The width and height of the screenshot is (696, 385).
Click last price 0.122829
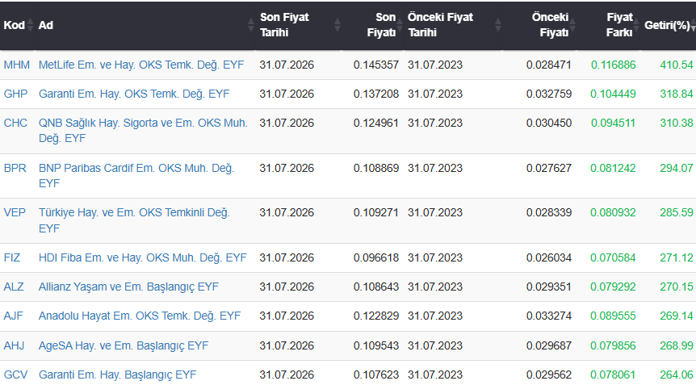(376, 316)
